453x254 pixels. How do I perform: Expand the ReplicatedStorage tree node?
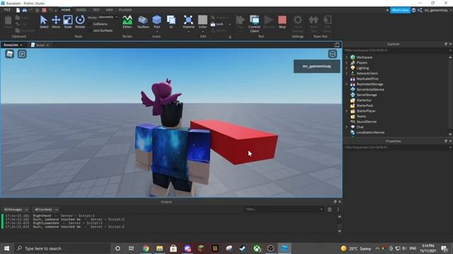pyautogui.click(x=346, y=84)
